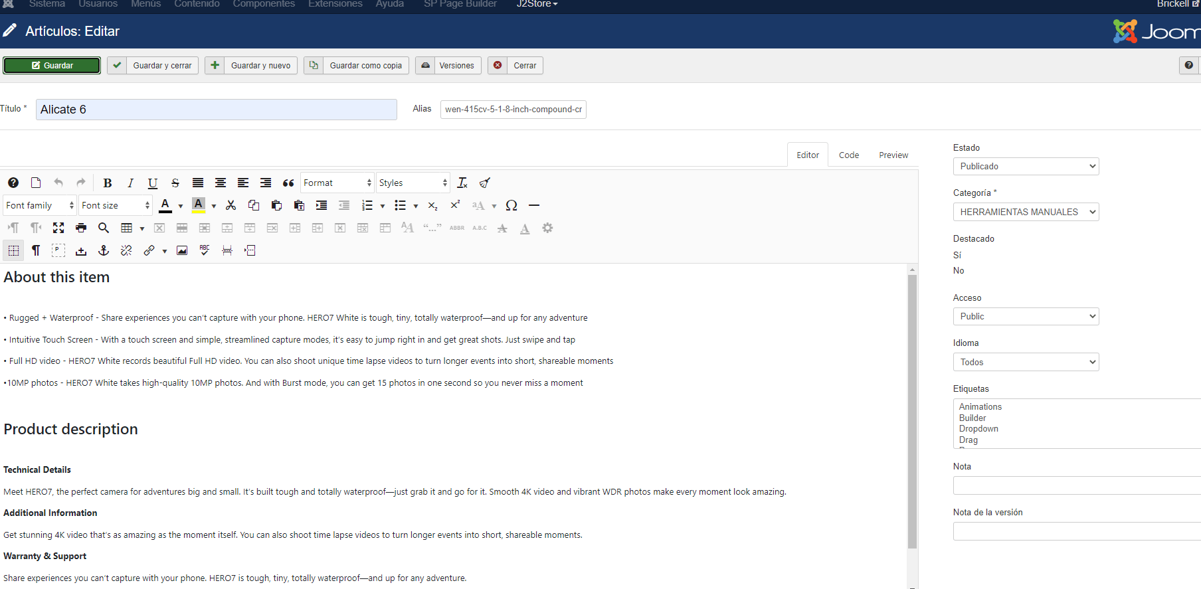
Task: Clean up code with broom icon
Action: click(485, 183)
